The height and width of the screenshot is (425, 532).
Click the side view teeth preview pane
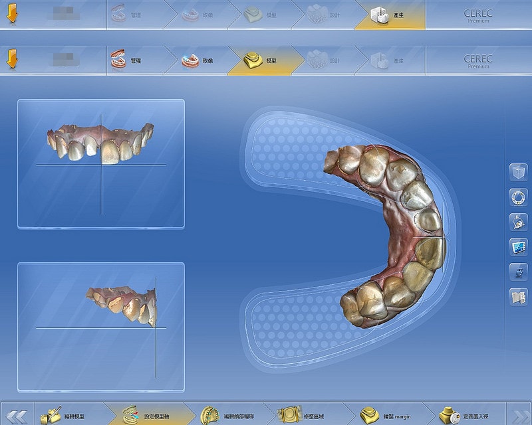[x=101, y=327]
